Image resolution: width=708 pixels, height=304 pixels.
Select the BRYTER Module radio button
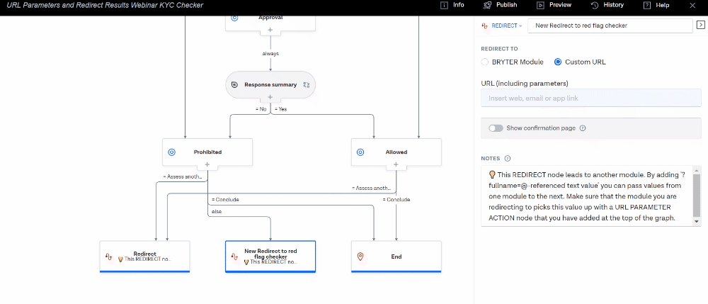tap(485, 62)
